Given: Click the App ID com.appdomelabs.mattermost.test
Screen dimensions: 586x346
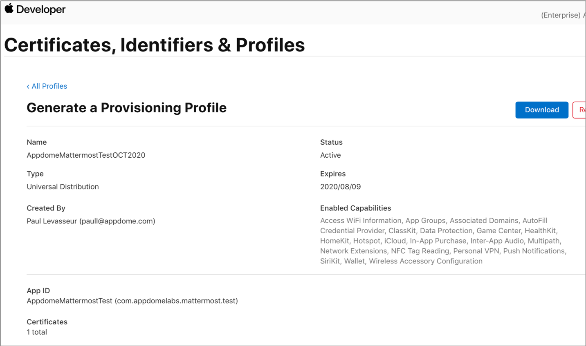Looking at the screenshot, I should click(176, 301).
